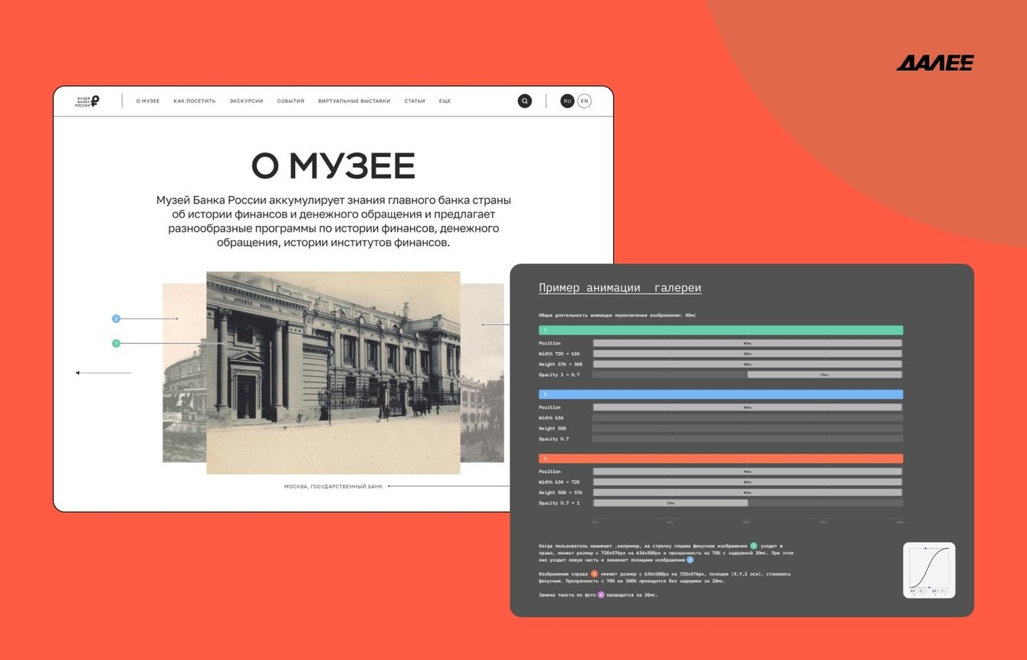Click the label Opacity 0.7 in group 2

coord(553,439)
